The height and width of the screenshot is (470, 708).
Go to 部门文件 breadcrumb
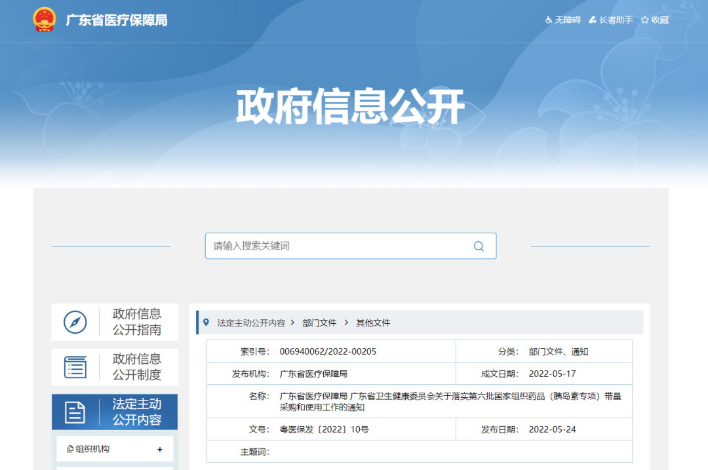(x=319, y=323)
